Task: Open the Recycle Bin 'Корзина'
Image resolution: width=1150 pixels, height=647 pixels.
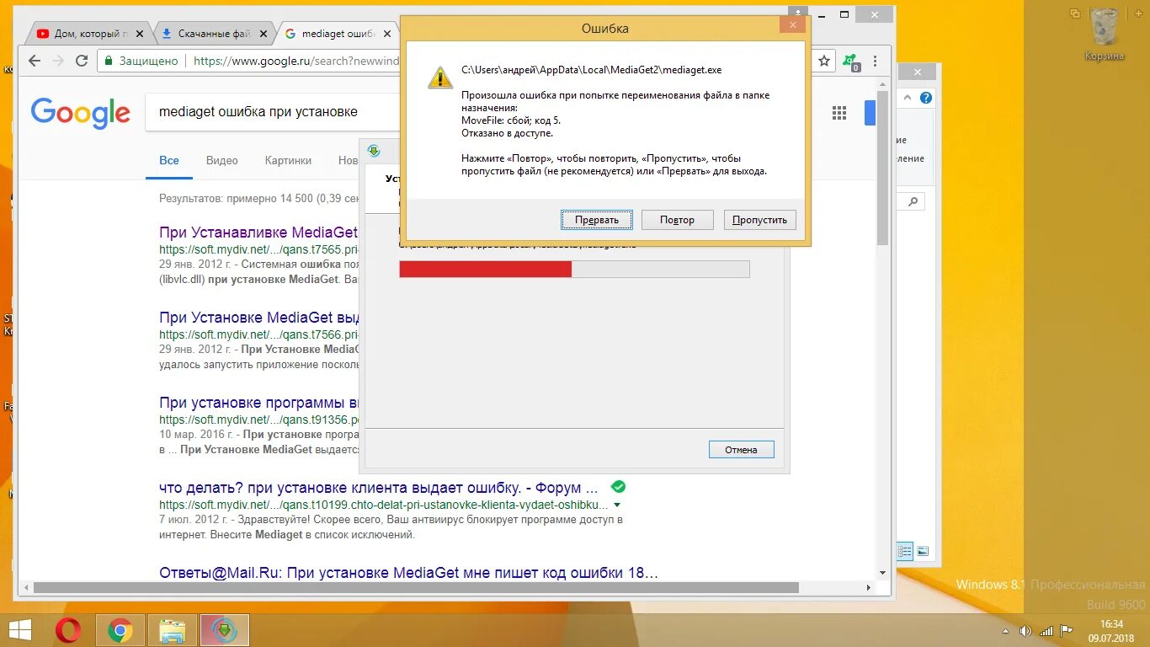Action: point(1104,34)
